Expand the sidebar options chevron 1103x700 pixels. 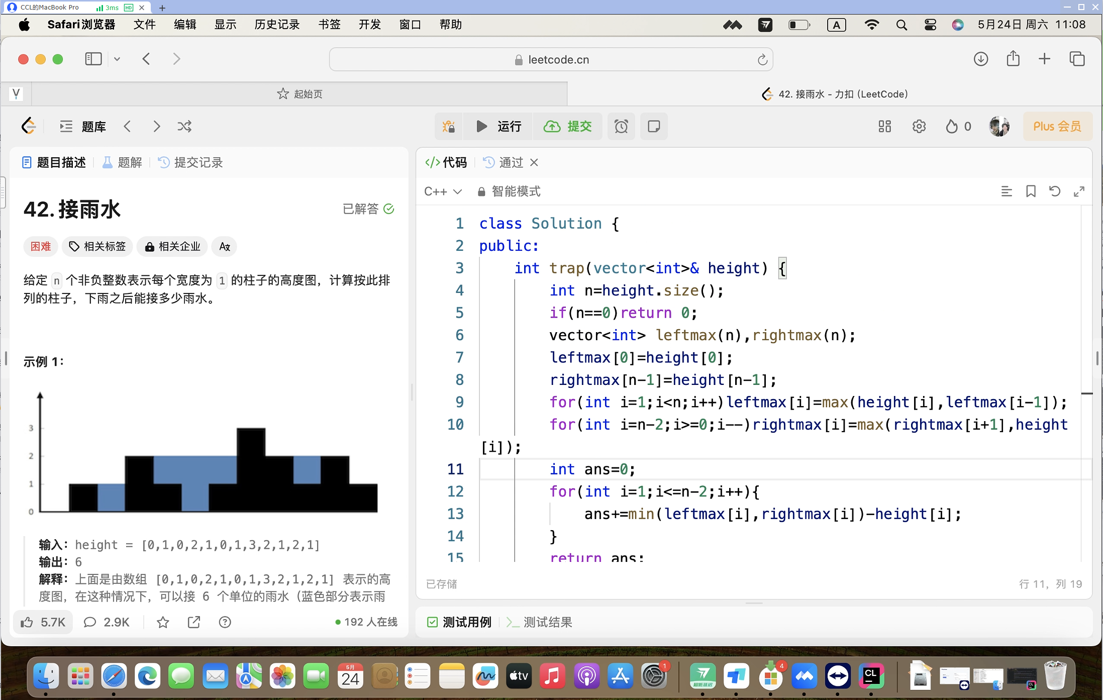pos(117,59)
